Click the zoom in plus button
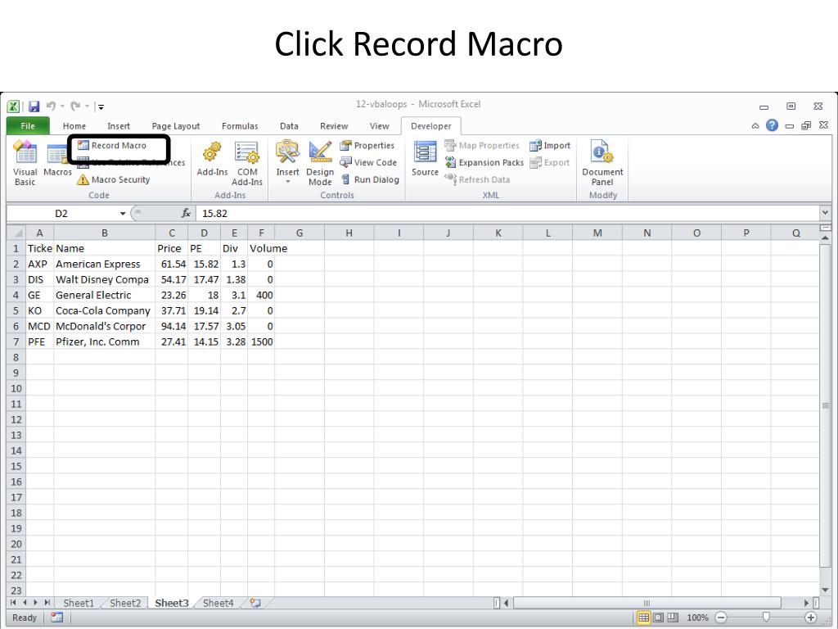The image size is (838, 629). pos(811,618)
